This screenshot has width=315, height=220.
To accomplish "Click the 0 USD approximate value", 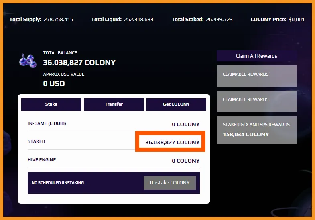I will pyautogui.click(x=54, y=84).
